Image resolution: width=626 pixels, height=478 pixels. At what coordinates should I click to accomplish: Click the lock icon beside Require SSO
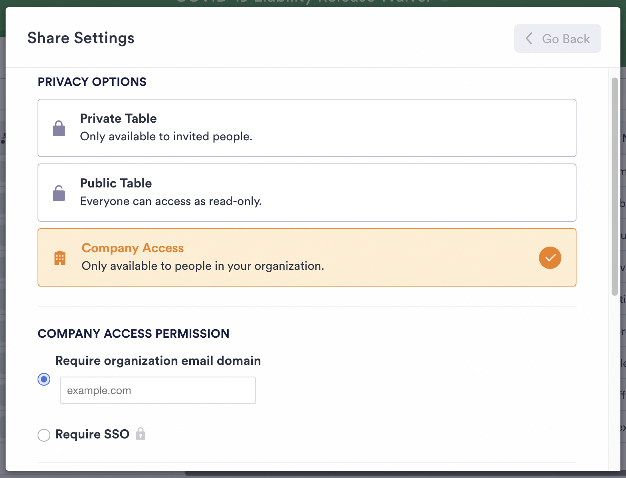[x=141, y=434]
